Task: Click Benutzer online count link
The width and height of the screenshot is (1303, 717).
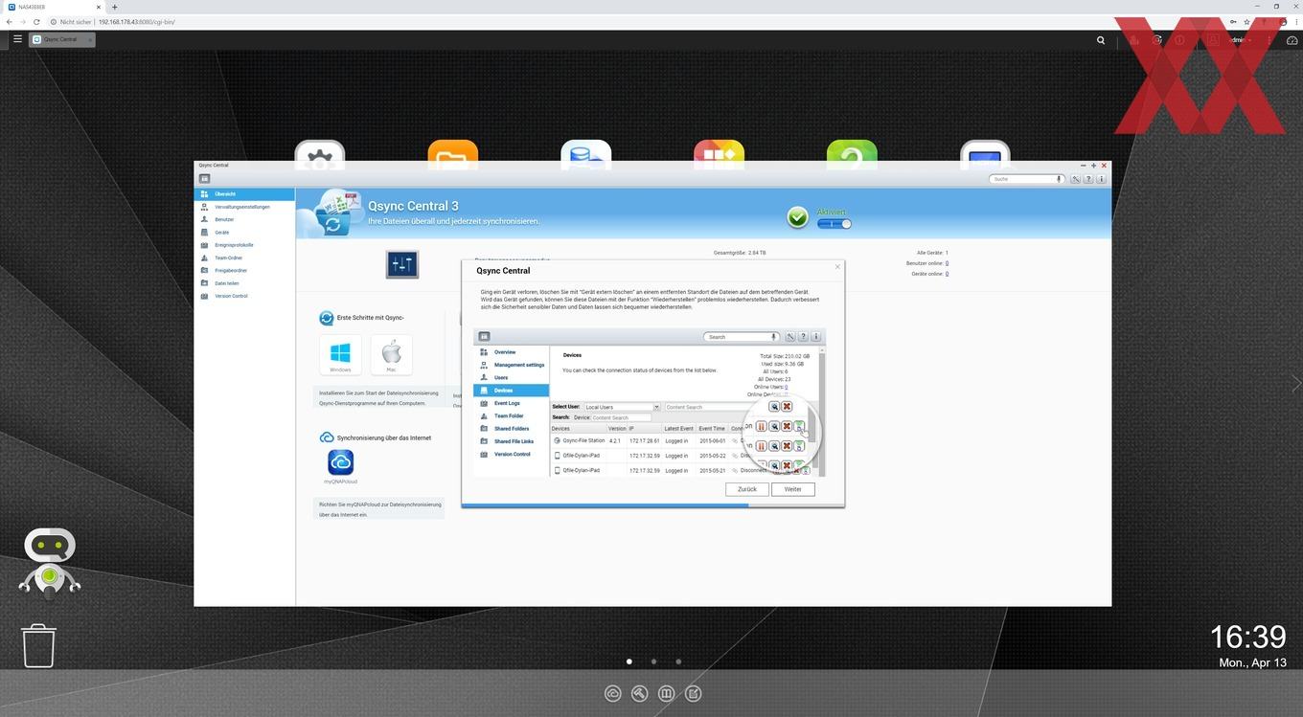Action: coord(947,263)
